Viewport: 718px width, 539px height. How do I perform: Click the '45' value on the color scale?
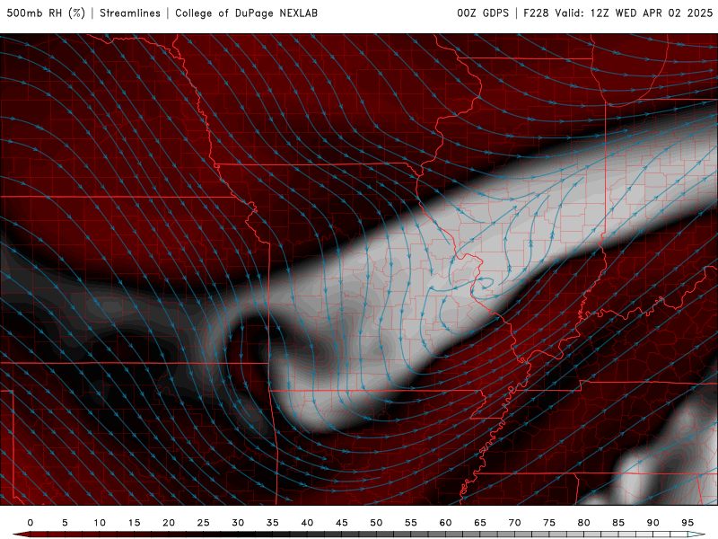click(342, 523)
